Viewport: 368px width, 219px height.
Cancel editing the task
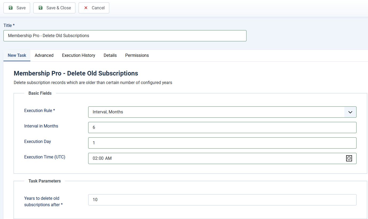tap(94, 8)
